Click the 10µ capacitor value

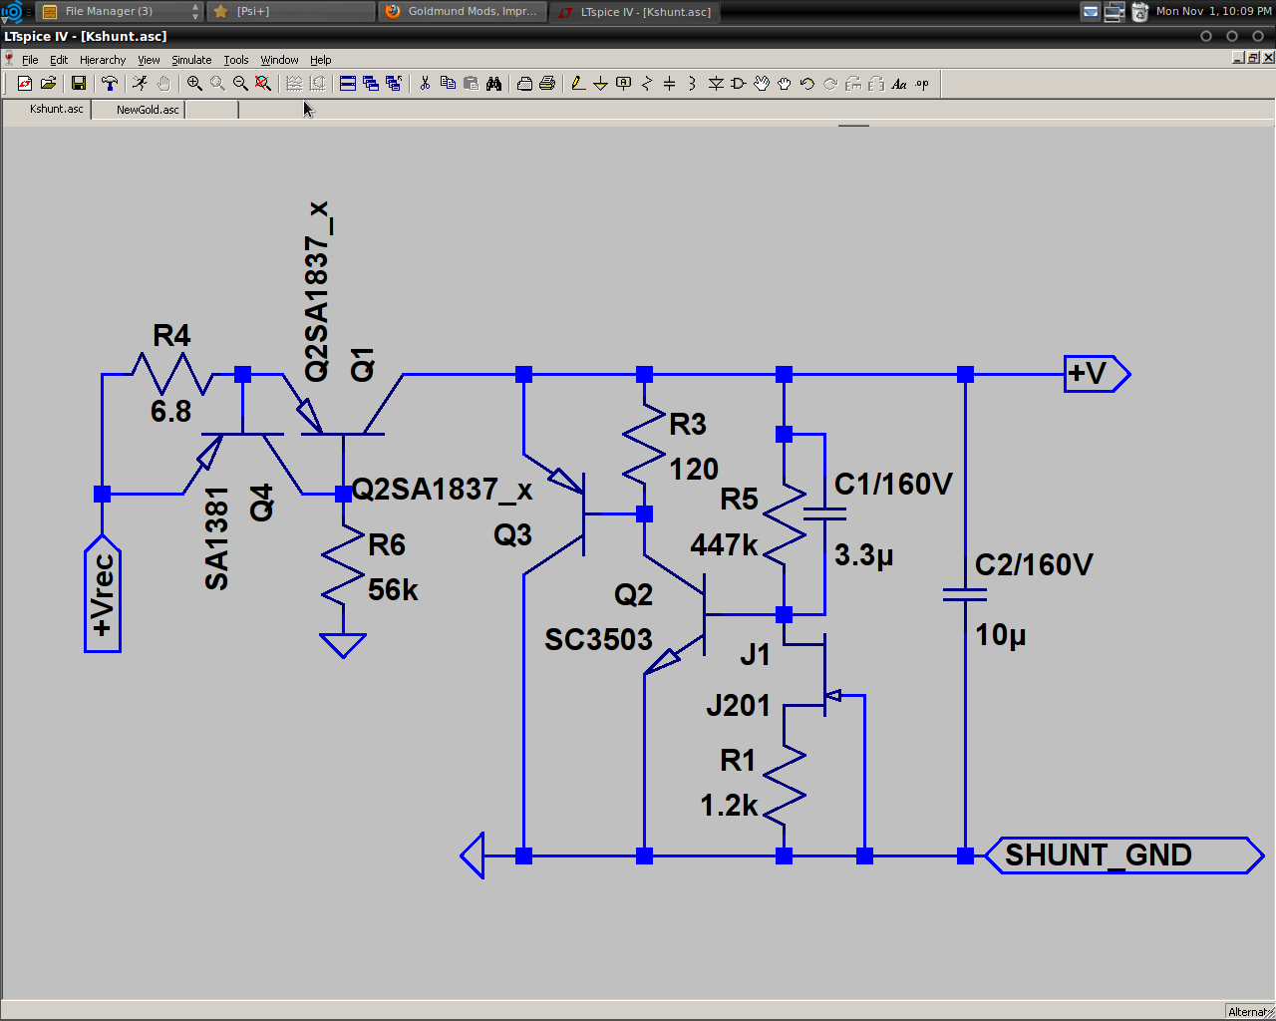click(x=1001, y=635)
